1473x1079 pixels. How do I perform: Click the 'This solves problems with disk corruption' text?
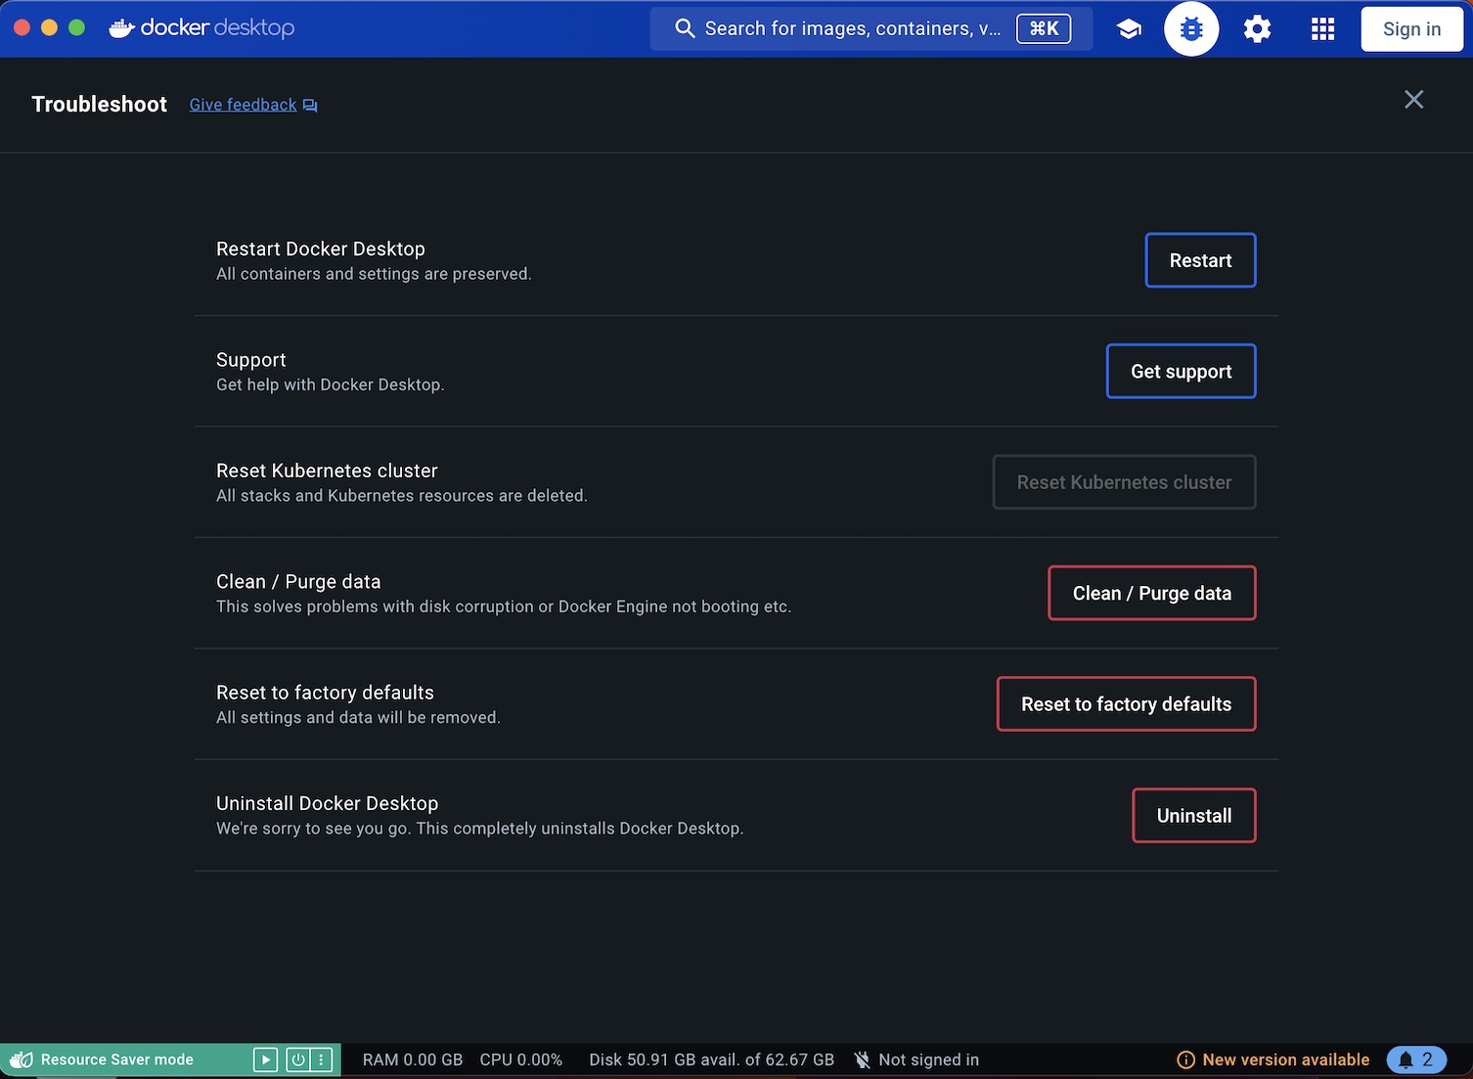tap(504, 607)
